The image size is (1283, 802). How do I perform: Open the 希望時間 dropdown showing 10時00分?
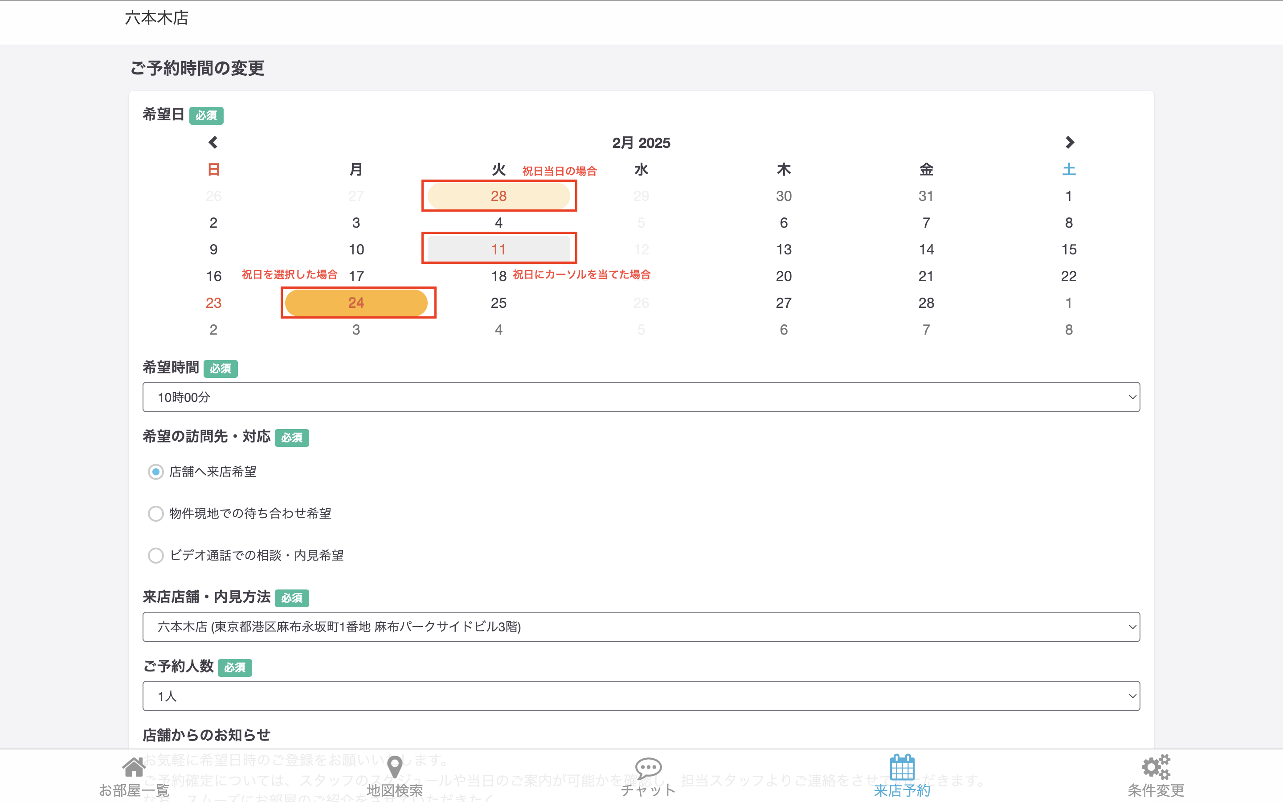click(x=641, y=397)
